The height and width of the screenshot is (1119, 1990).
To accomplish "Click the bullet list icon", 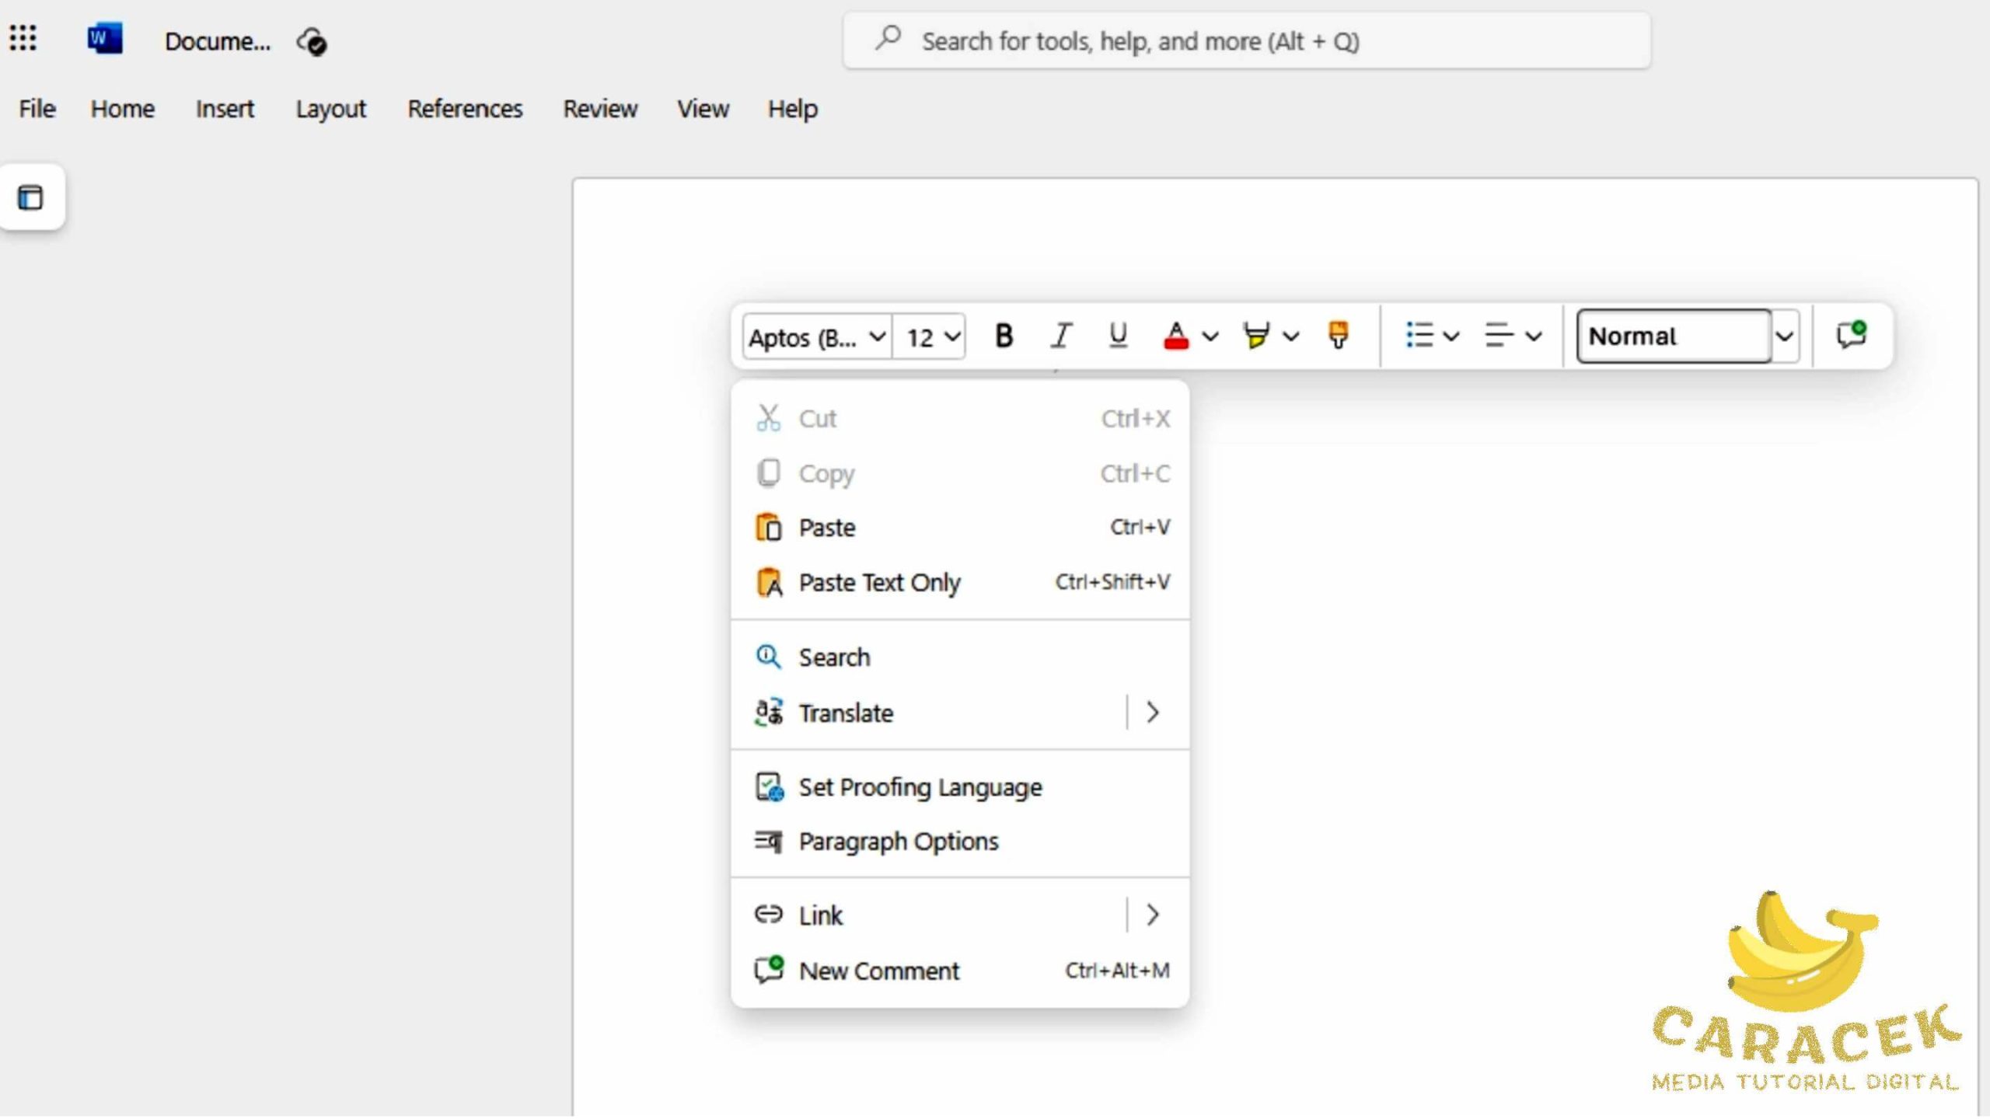I will coord(1419,336).
